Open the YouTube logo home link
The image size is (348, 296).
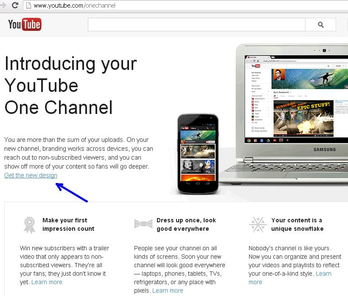point(25,25)
